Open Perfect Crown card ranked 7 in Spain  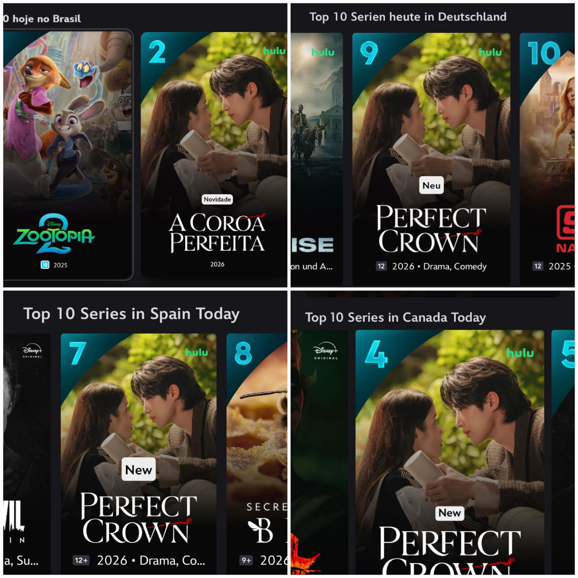coord(139,454)
